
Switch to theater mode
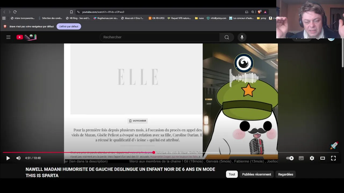(322, 158)
